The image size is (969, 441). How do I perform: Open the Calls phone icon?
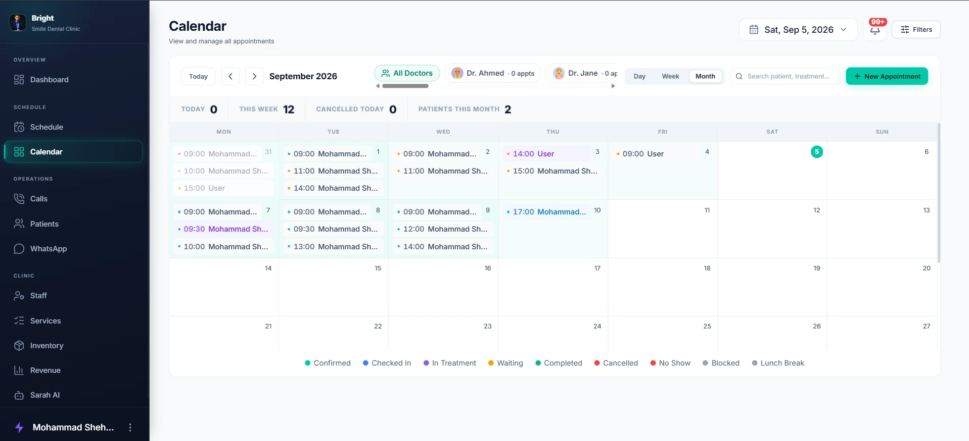pyautogui.click(x=19, y=199)
